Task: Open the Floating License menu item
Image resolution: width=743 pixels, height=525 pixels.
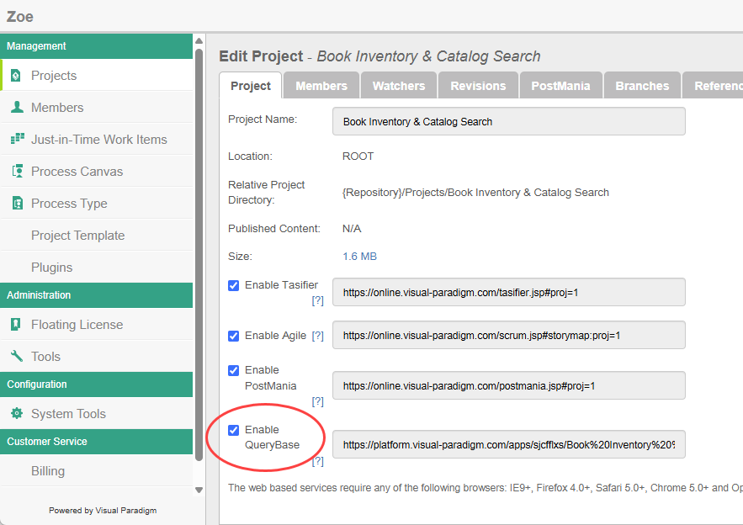Action: (97, 325)
